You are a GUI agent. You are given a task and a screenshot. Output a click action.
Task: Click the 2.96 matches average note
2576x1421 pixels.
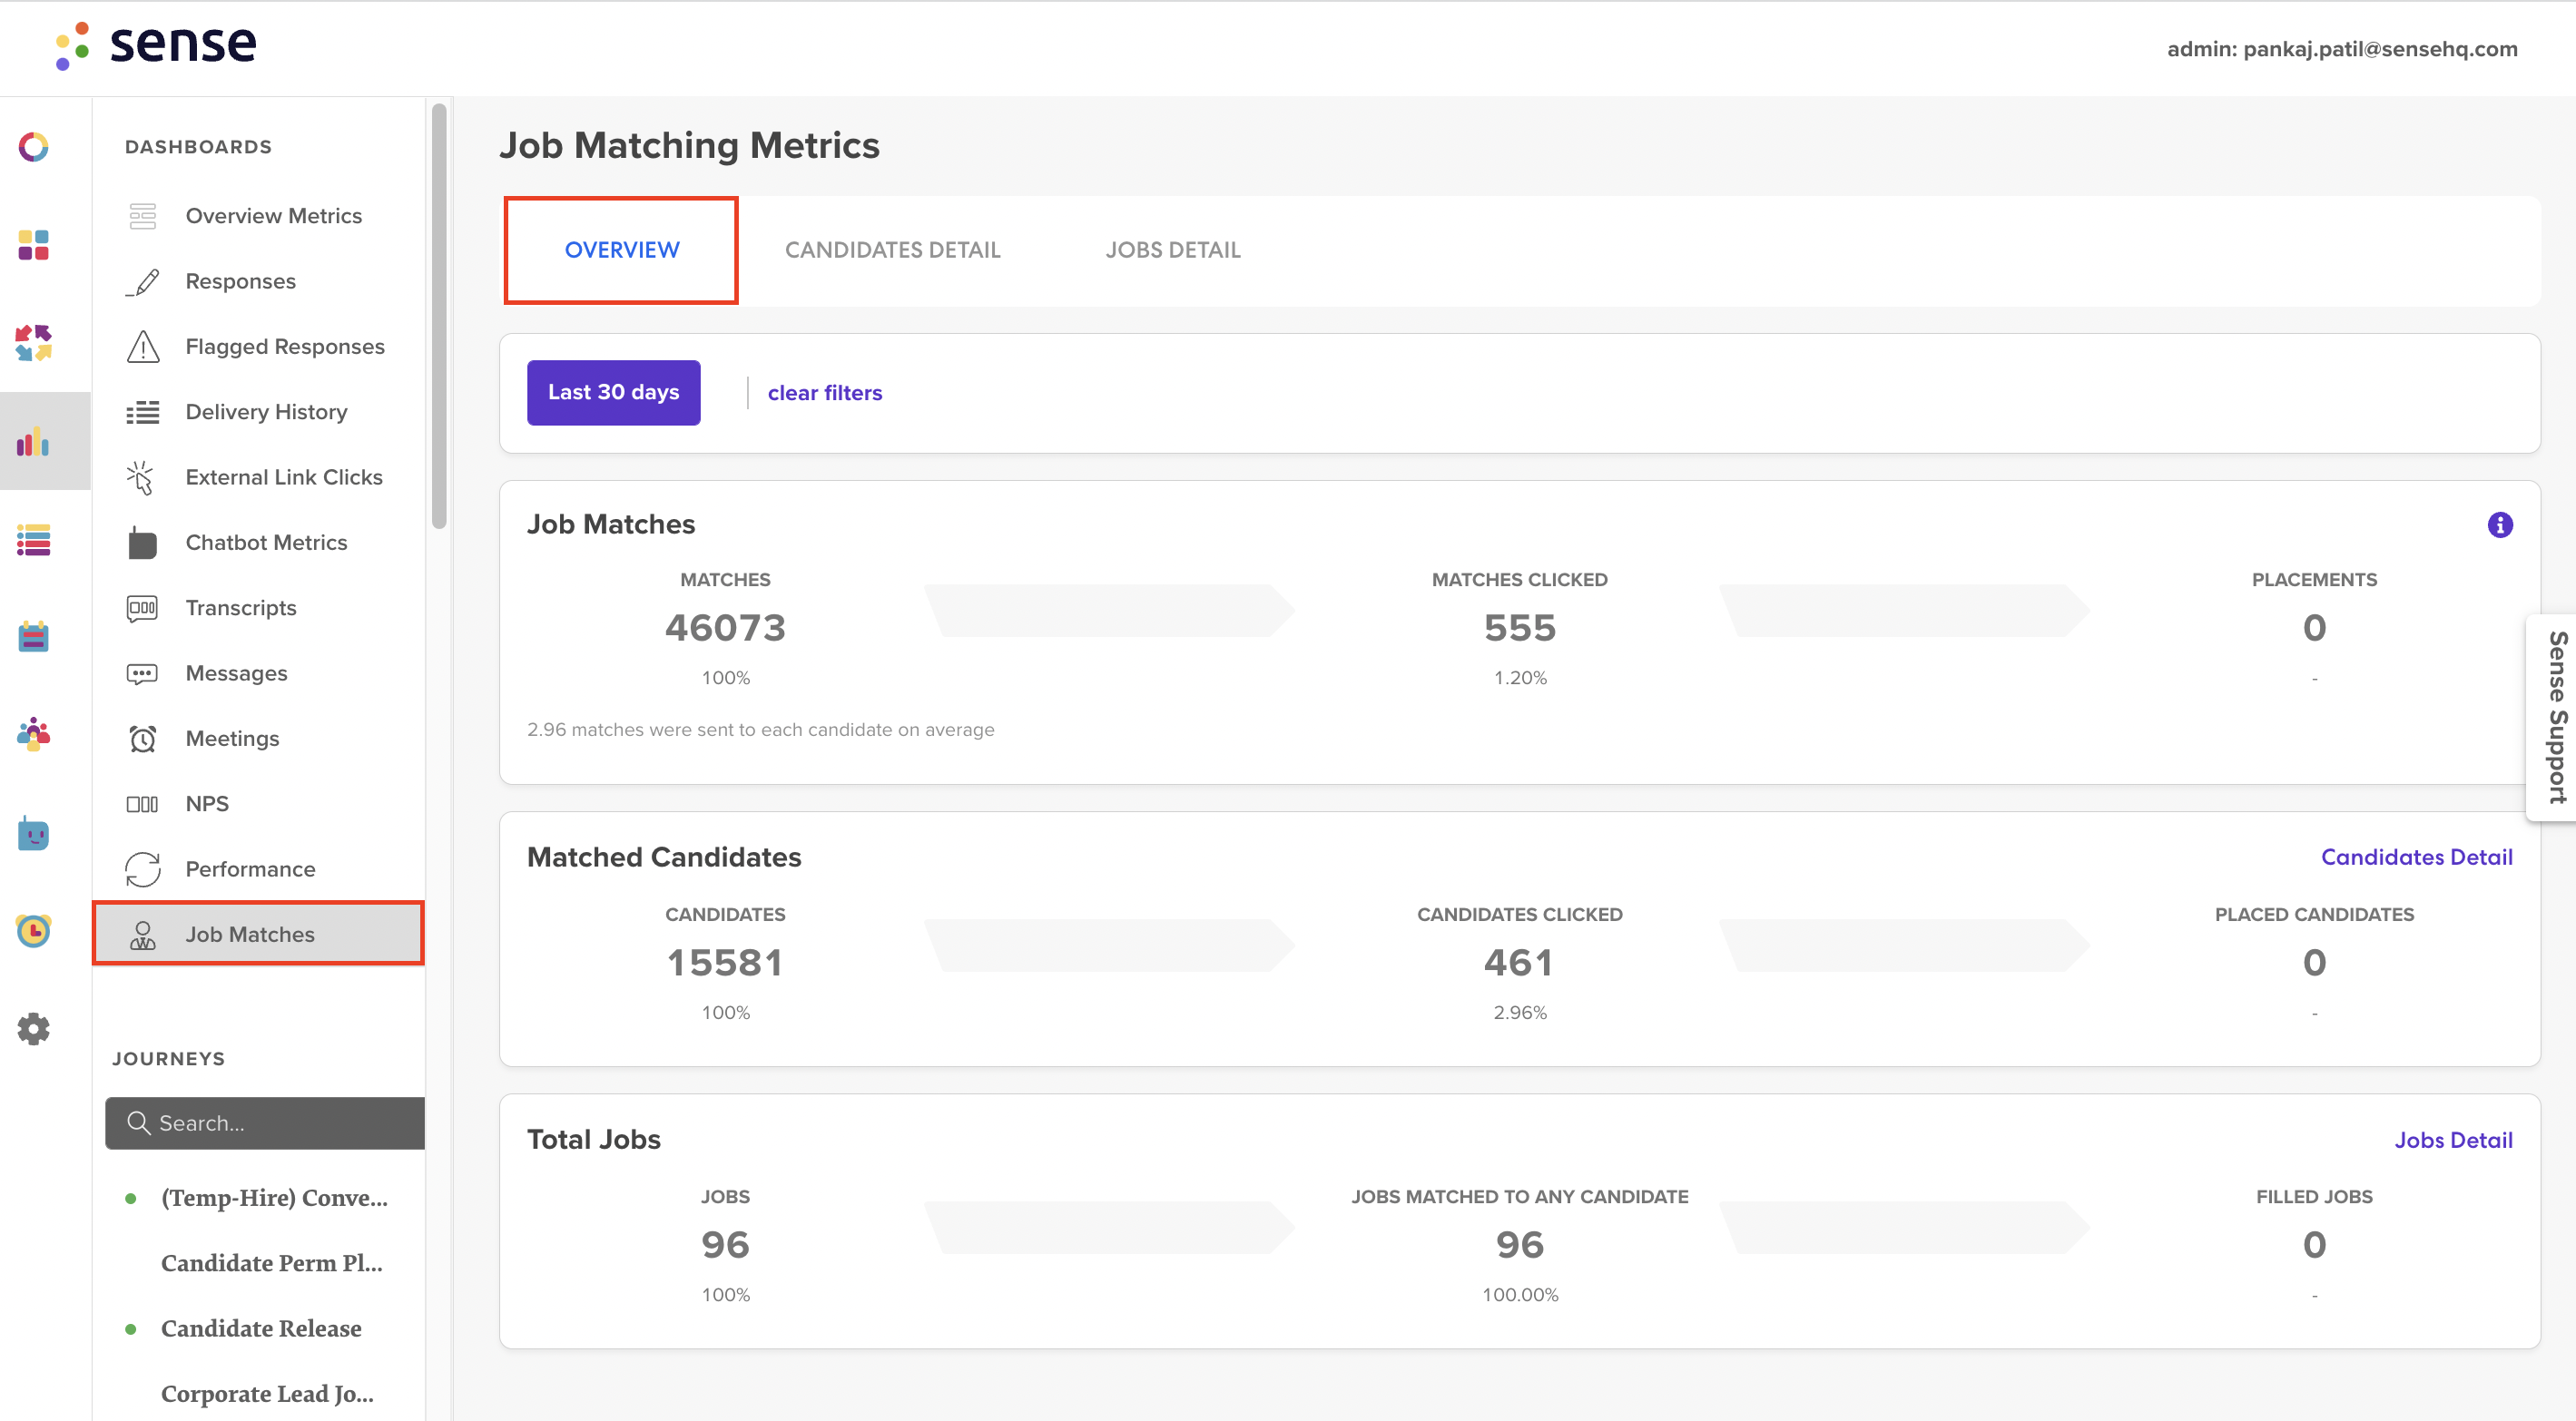point(760,730)
